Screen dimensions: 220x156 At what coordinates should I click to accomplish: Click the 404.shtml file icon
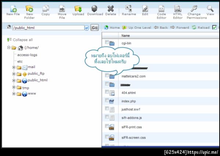pos(112,93)
